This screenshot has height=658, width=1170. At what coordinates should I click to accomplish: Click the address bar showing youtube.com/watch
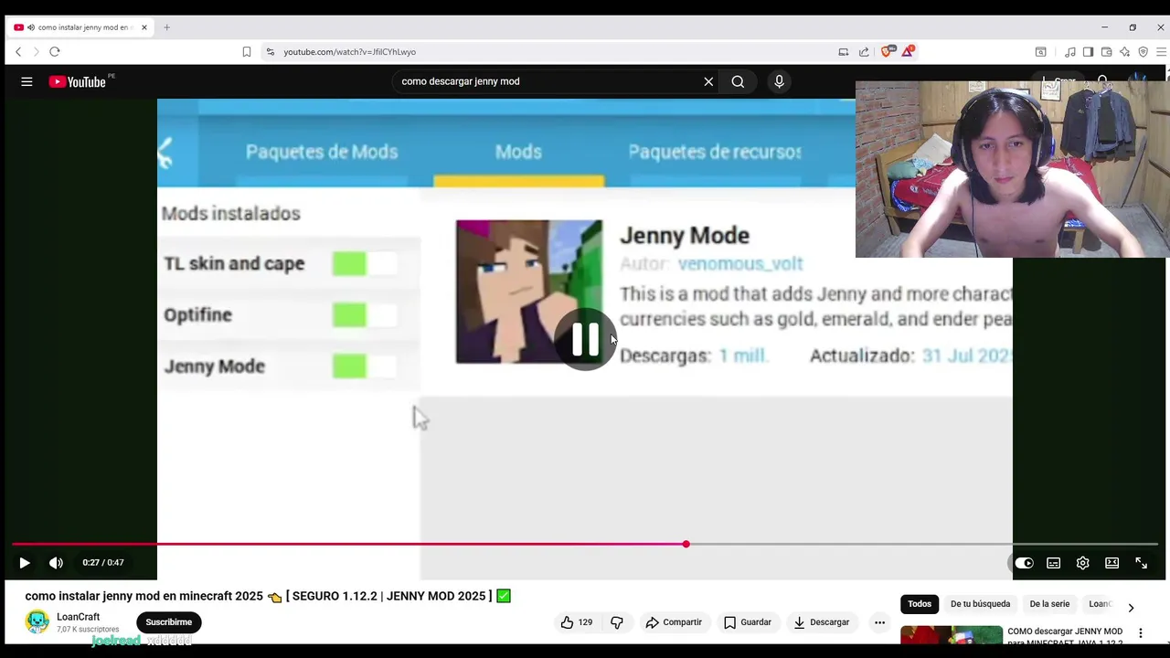coord(548,52)
